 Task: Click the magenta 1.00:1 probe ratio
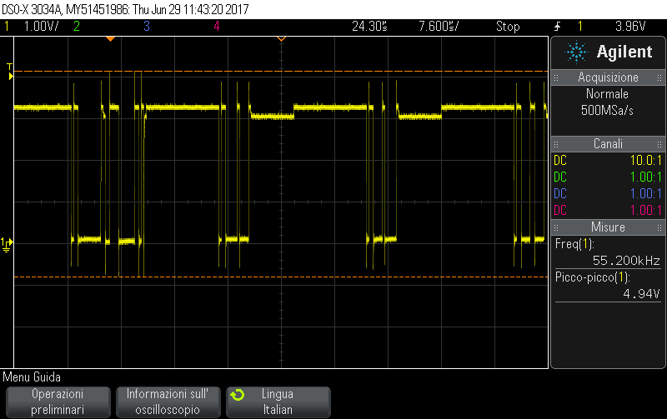pos(645,211)
